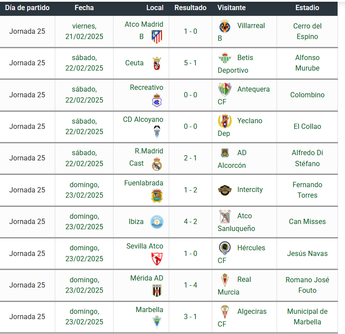Image resolution: width=345 pixels, height=334 pixels.
Task: Click the Fecha column header
Action: tap(84, 8)
